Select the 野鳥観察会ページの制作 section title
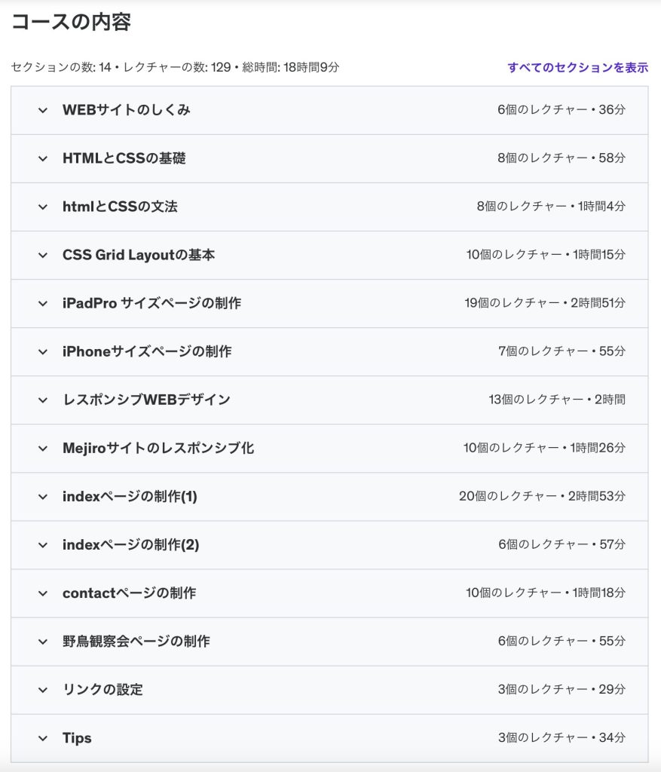 (x=136, y=642)
